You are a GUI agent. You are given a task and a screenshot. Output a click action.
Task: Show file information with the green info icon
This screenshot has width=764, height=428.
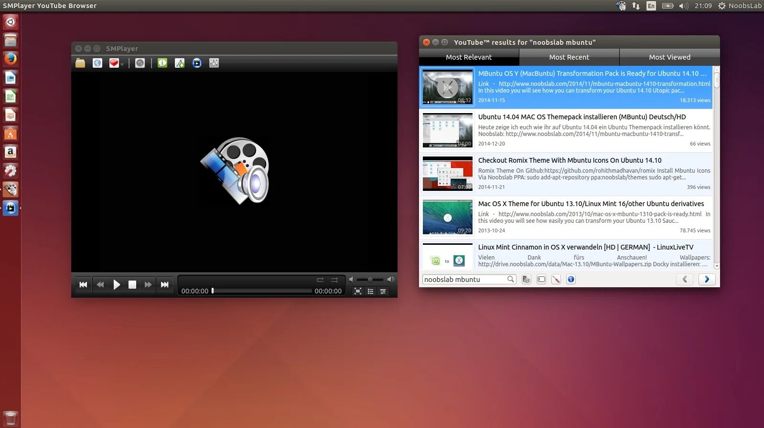click(x=162, y=63)
